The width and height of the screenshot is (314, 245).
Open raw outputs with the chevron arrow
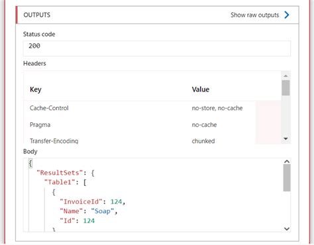tap(287, 15)
